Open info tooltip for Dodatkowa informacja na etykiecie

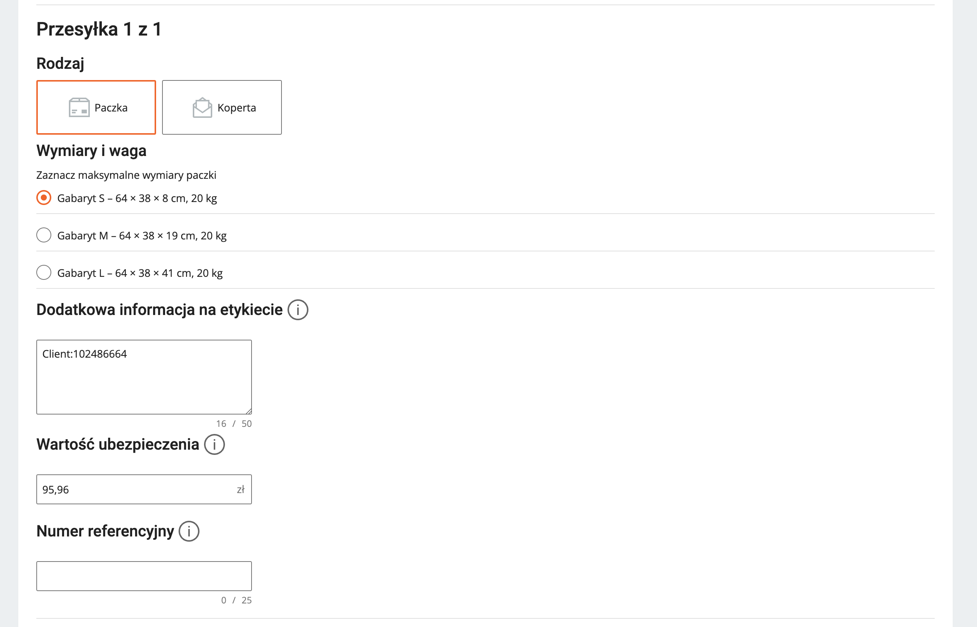click(x=298, y=310)
